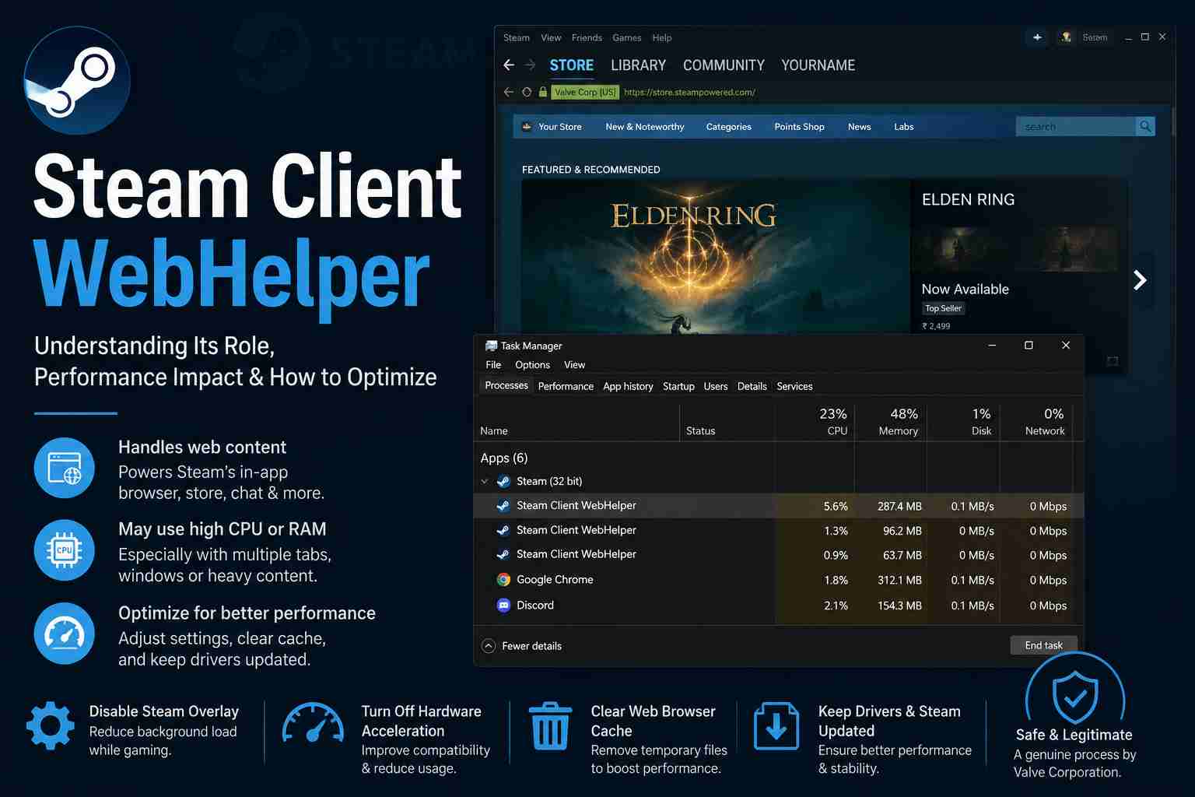Image resolution: width=1195 pixels, height=797 pixels.
Task: Click the Steam back arrow icon
Action: click(x=509, y=65)
